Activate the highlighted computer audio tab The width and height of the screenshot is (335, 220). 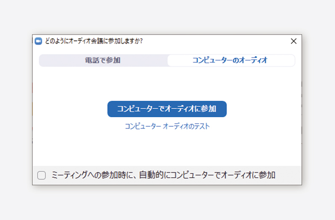(231, 60)
